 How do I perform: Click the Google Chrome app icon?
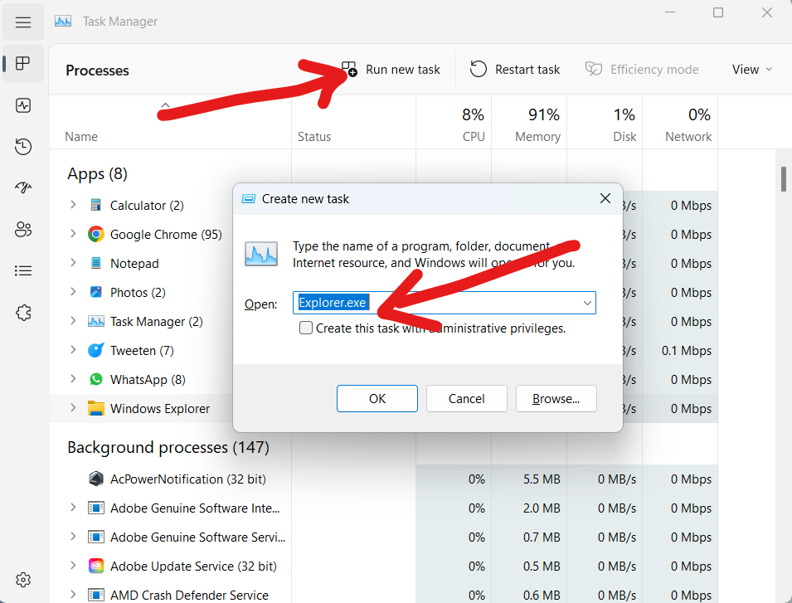click(95, 235)
